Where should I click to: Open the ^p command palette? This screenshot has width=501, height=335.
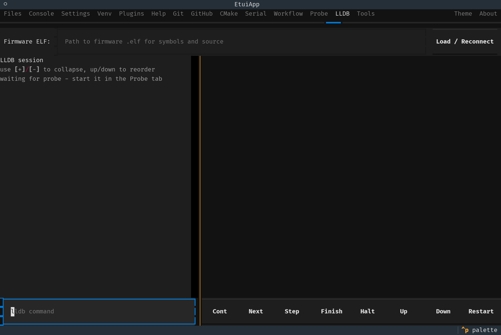(x=479, y=330)
